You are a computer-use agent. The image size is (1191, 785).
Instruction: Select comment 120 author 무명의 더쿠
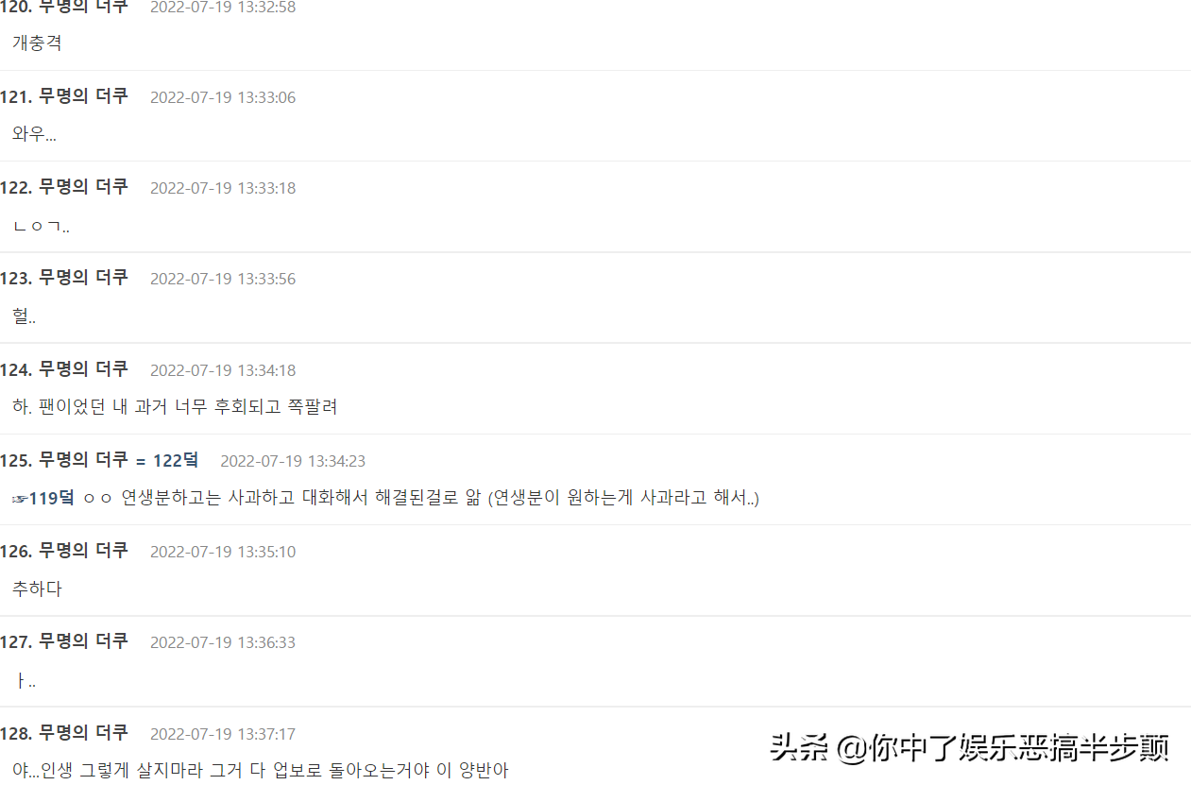coord(83,6)
